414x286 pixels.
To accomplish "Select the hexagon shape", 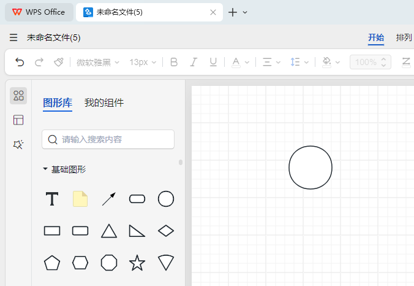I will (80, 263).
